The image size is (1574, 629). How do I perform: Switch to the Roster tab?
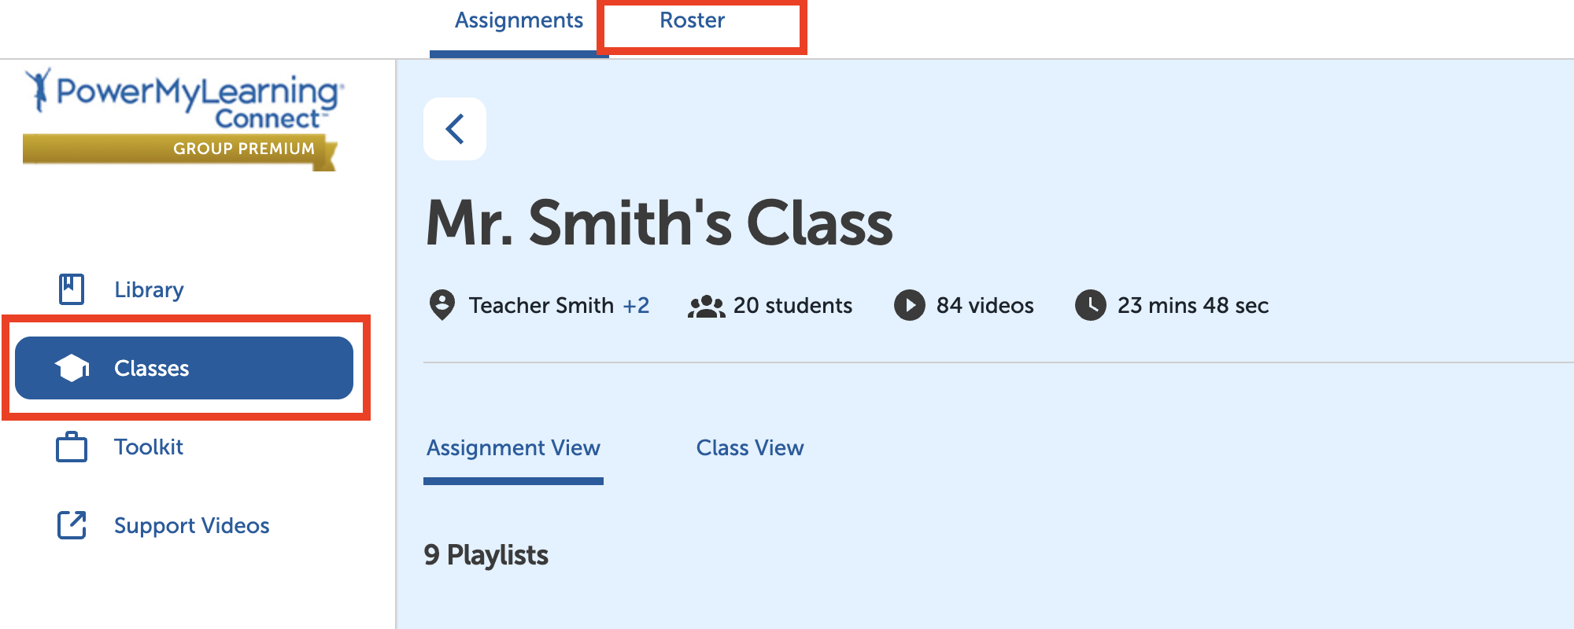(693, 20)
